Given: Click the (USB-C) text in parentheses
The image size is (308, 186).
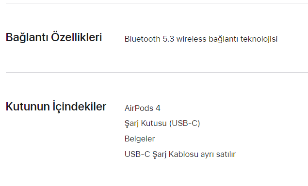Looking at the screenshot, I should tap(184, 124).
